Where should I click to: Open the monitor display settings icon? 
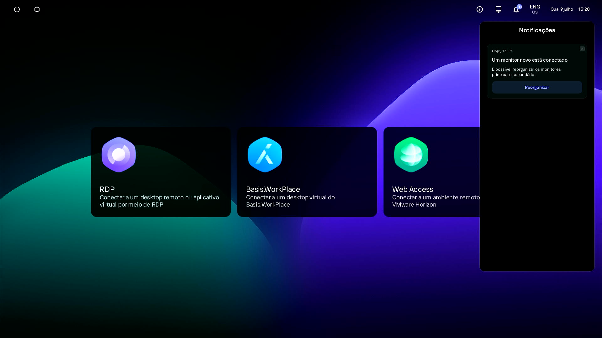click(498, 9)
